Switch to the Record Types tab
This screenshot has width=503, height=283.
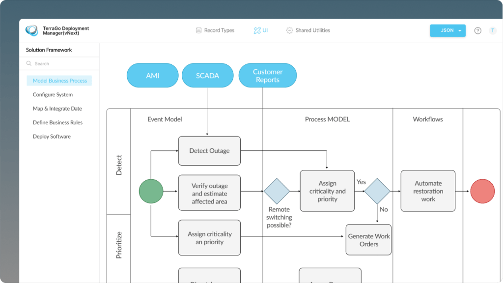pos(219,30)
